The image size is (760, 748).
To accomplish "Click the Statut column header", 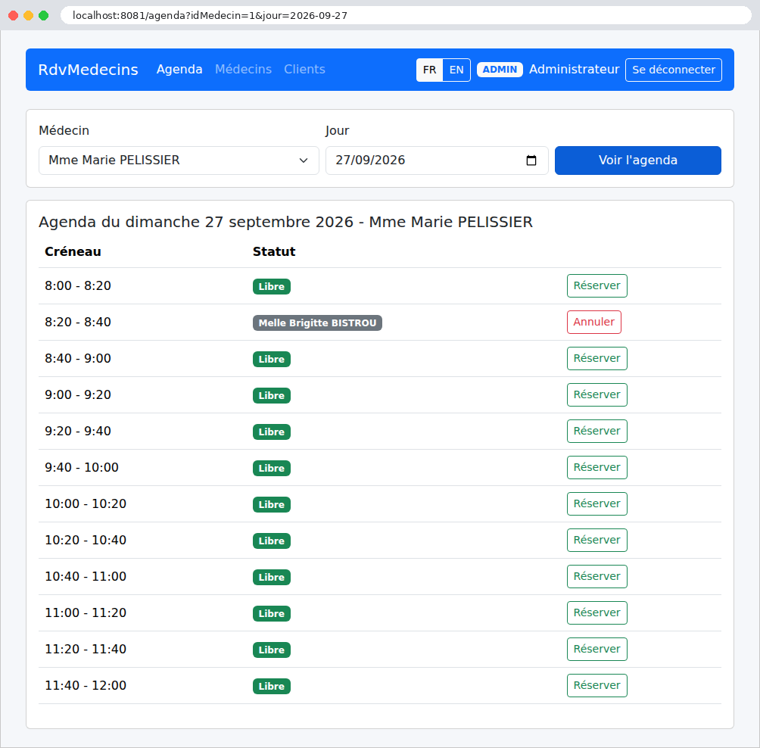I will (x=274, y=251).
